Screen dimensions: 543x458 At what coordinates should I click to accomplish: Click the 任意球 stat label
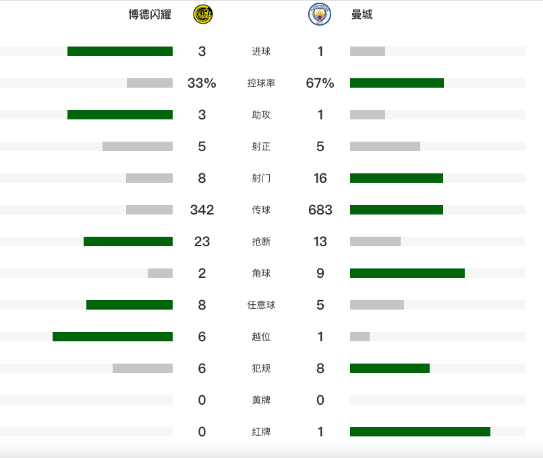(x=261, y=305)
